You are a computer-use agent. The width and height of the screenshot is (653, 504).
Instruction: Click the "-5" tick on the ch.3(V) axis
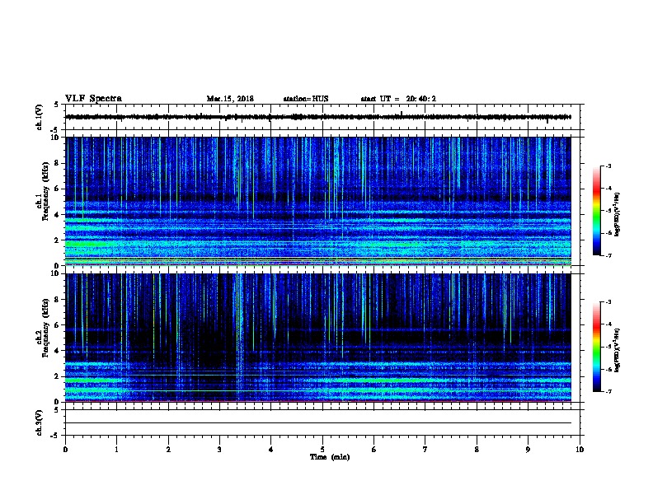point(55,436)
